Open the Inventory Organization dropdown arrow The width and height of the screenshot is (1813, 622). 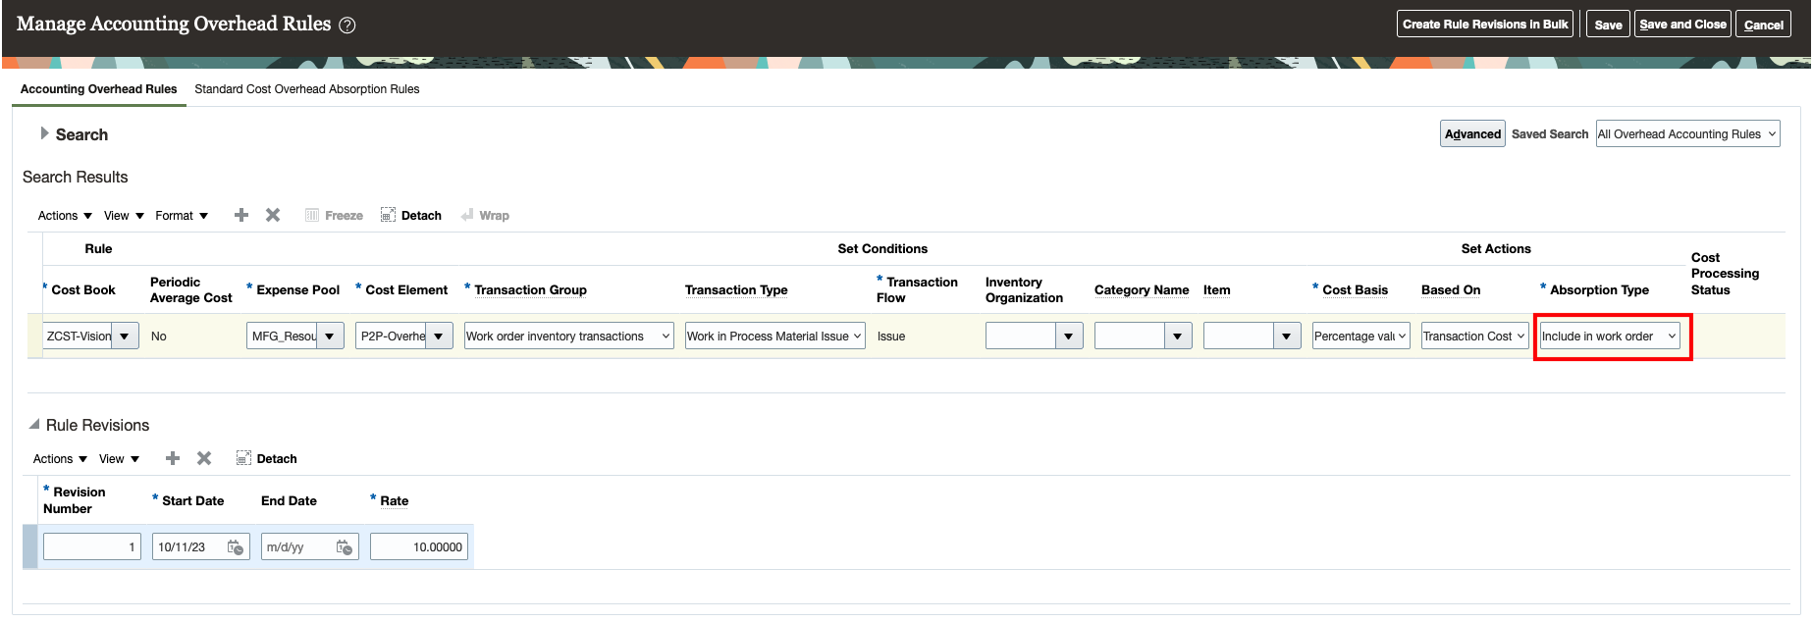[x=1069, y=337]
